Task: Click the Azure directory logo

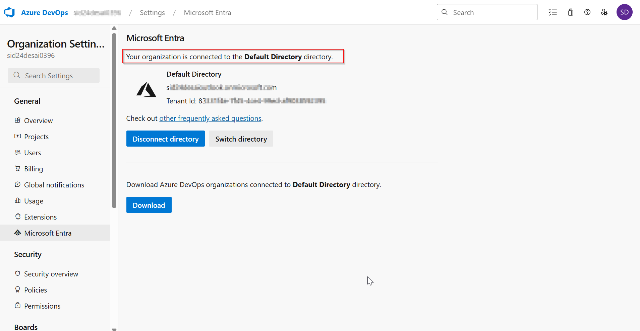Action: (x=146, y=90)
